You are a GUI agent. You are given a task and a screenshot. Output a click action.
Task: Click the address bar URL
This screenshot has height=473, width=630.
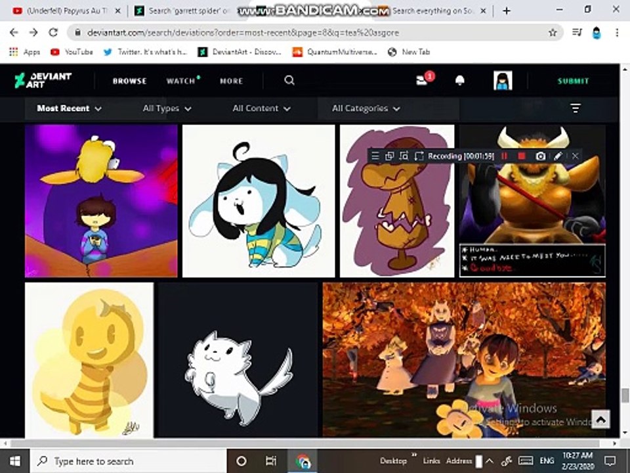243,33
